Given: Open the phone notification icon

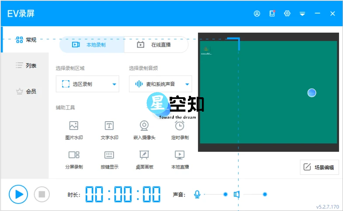Looking at the screenshot, I should [x=272, y=14].
